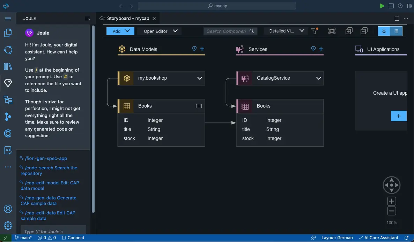Click the main* branch in status bar

[x=23, y=238]
